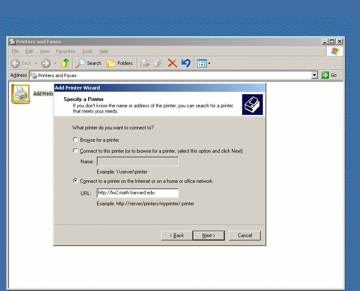Screen dimensions: 360x291
Task: Click the red Delete X icon
Action: (172, 63)
